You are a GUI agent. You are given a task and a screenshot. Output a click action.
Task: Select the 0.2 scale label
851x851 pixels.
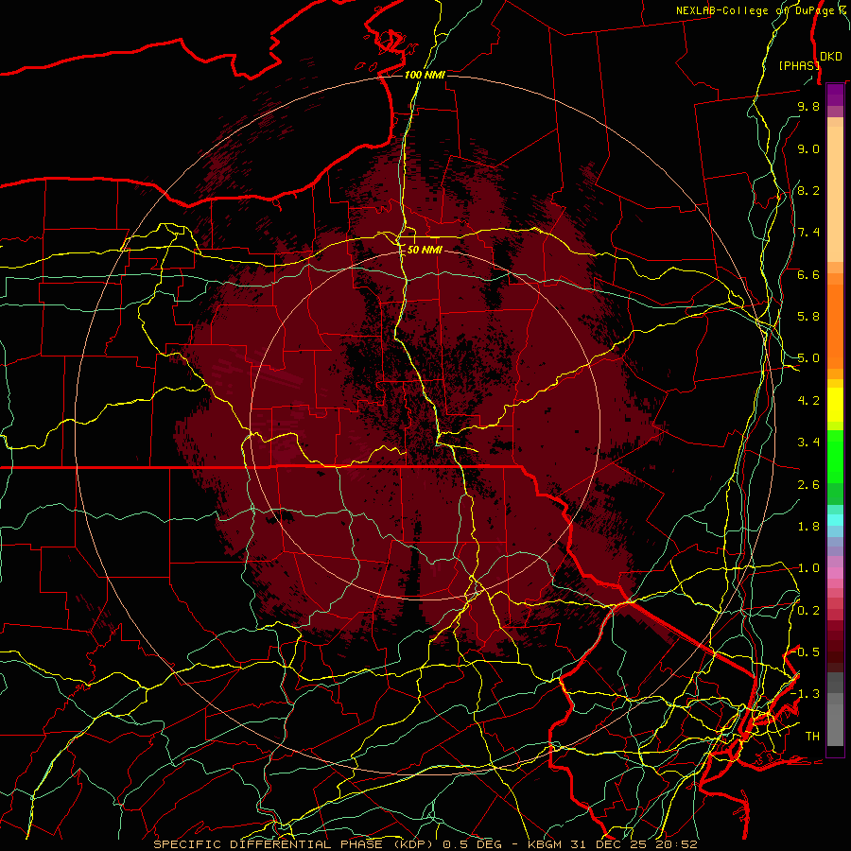pyautogui.click(x=808, y=611)
